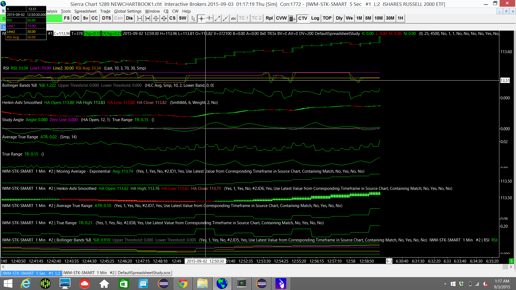Click the 30M timeframe button

pos(390,18)
